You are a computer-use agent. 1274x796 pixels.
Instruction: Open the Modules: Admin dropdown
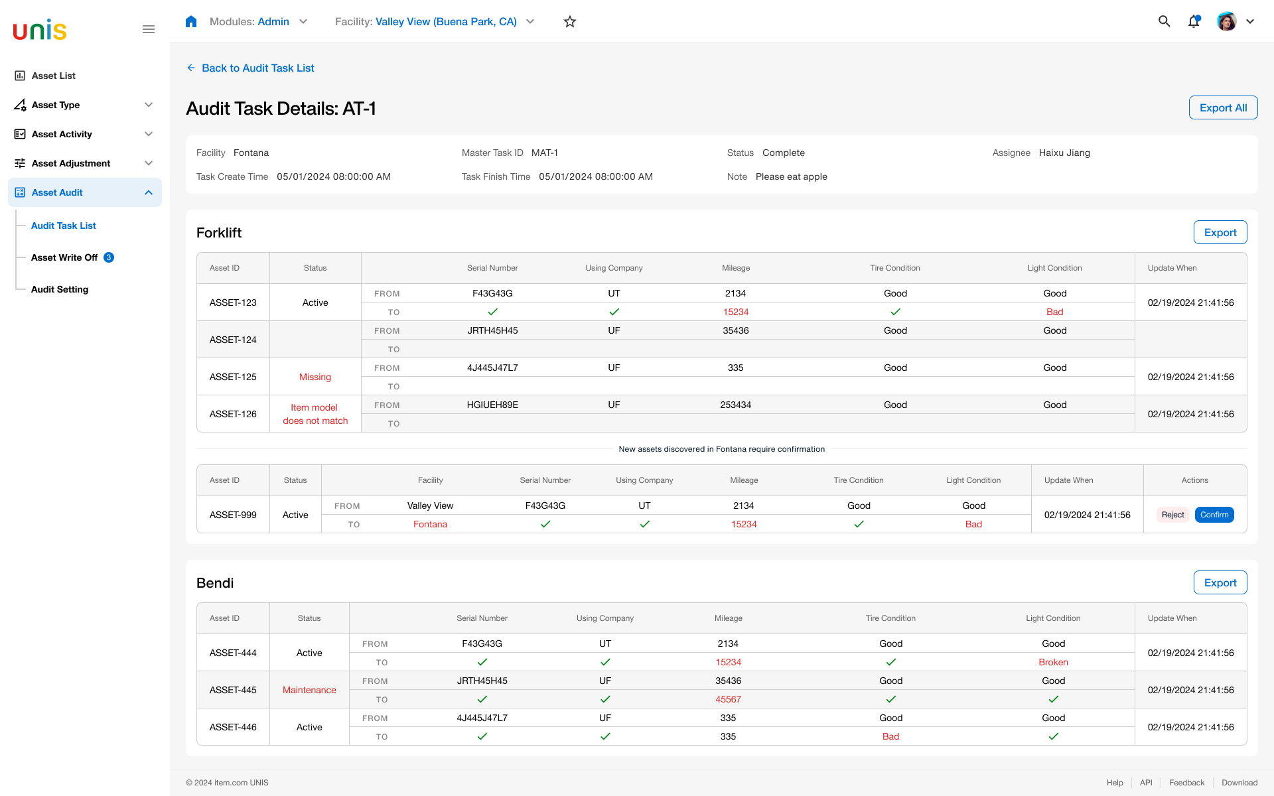click(259, 21)
